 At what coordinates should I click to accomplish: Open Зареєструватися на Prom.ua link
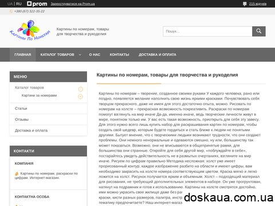pyautogui.click(x=73, y=4)
